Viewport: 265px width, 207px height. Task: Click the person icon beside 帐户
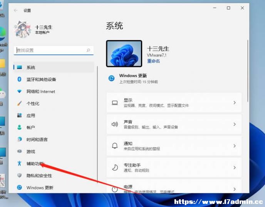(x=19, y=127)
